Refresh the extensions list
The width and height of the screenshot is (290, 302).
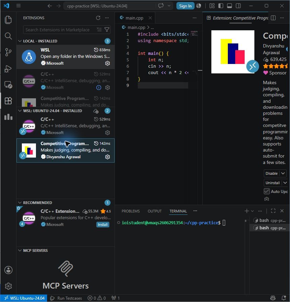(x=98, y=18)
